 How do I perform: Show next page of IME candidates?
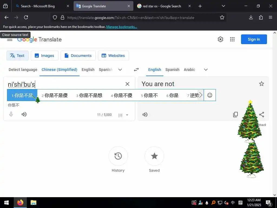click(x=201, y=95)
